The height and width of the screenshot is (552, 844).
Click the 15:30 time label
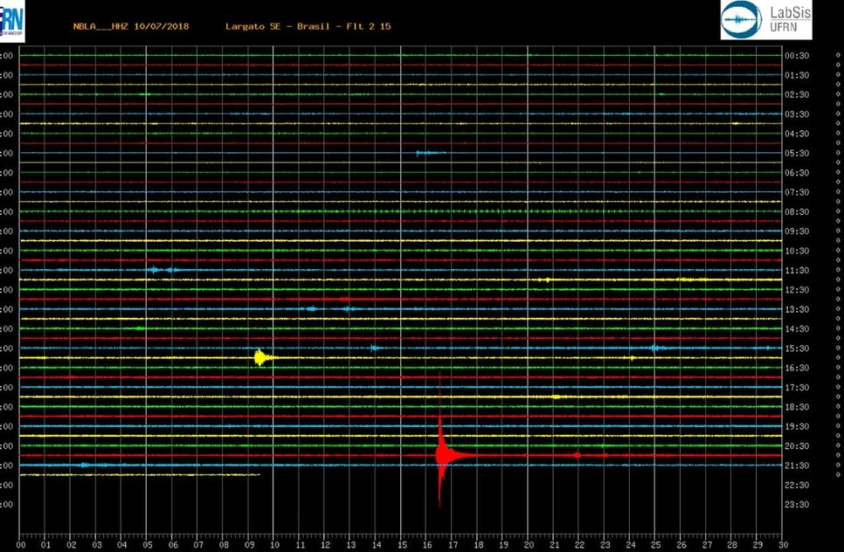797,348
